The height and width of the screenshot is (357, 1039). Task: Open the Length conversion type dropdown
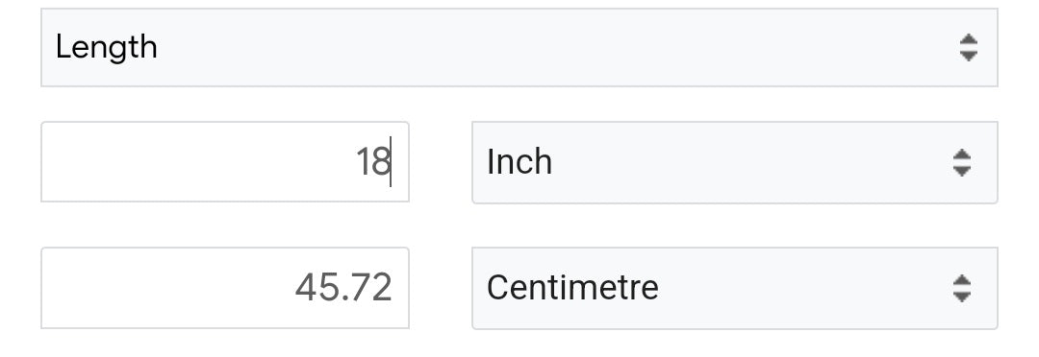tap(519, 48)
